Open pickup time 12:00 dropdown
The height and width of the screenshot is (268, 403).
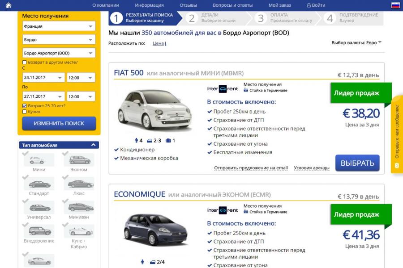coord(81,77)
